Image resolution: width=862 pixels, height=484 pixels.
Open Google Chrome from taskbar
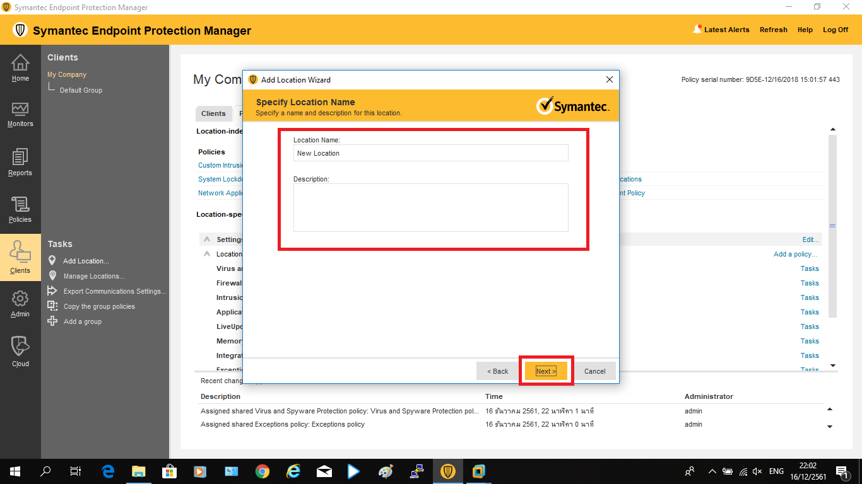[263, 471]
